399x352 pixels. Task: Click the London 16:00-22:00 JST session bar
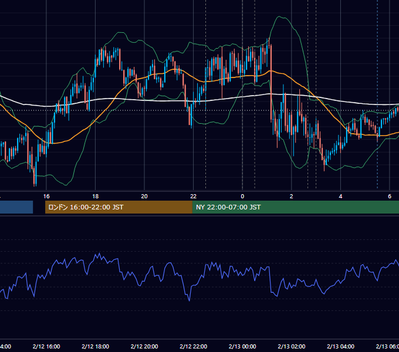(119, 207)
